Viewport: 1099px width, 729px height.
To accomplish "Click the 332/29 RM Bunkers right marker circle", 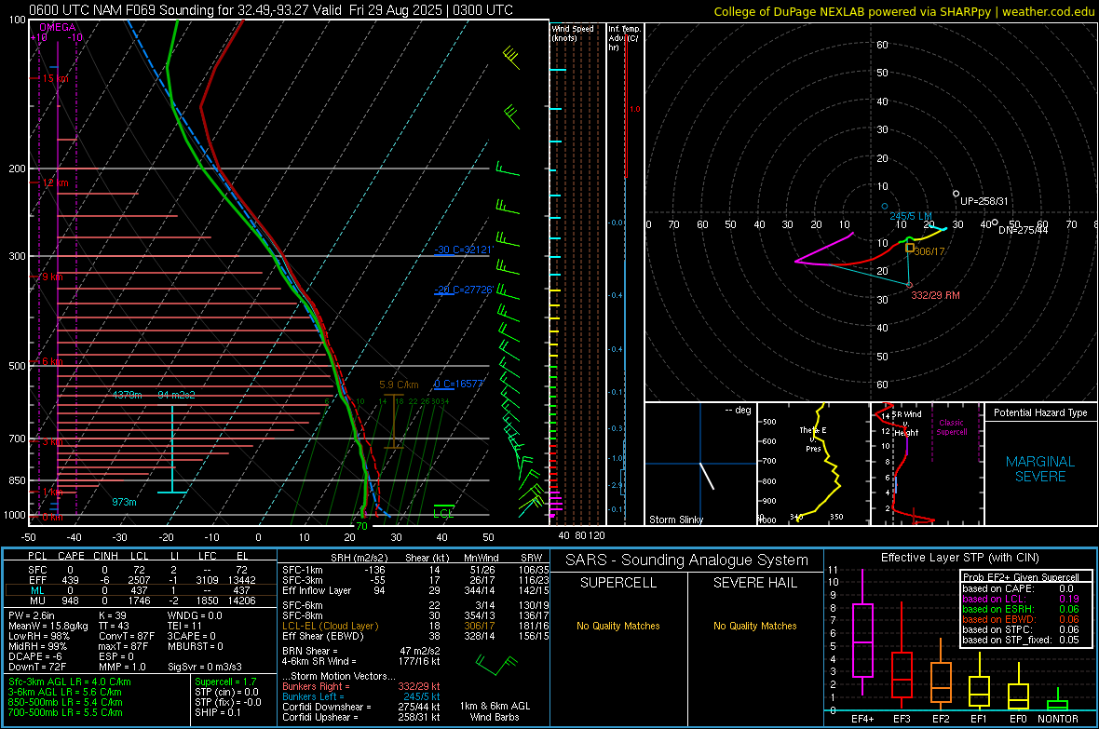I will point(910,285).
